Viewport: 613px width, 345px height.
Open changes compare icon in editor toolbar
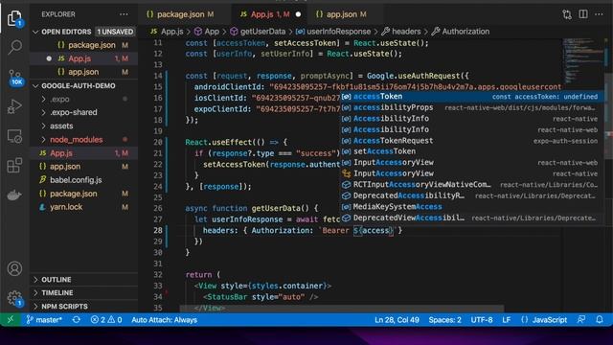(567, 14)
